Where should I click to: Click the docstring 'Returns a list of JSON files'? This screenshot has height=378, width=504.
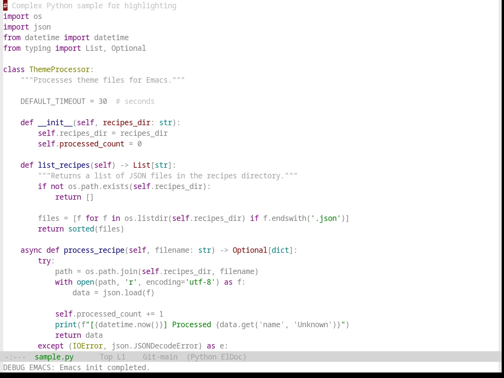coord(168,176)
